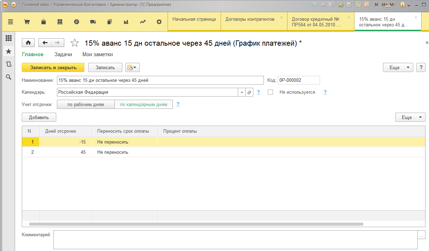Focus the Комментарий text field
Image resolution: width=429 pixels, height=251 pixels.
[x=235, y=240]
